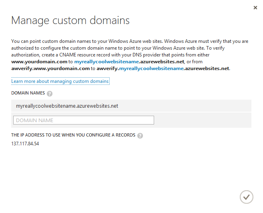Open help icon beside IP address heading
Image resolution: width=263 pixels, height=213 pixels.
click(x=140, y=136)
